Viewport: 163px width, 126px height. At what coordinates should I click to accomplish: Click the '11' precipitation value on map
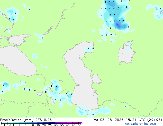[x=120, y=28]
